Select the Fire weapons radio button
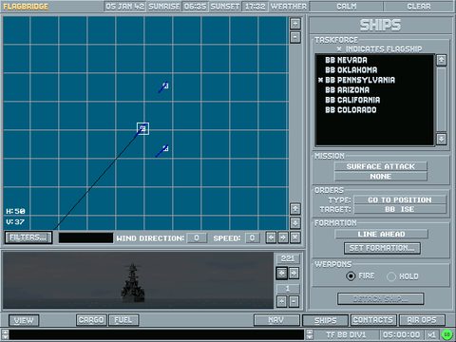Image resolution: width=456 pixels, height=342 pixels. [351, 276]
